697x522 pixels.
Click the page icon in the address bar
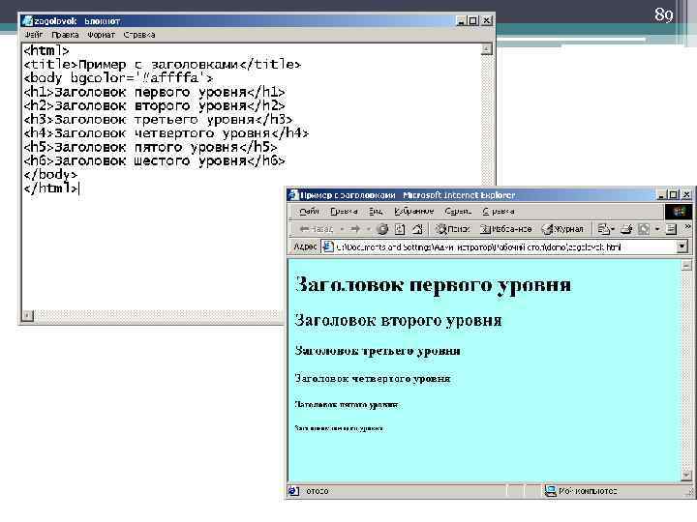click(327, 246)
